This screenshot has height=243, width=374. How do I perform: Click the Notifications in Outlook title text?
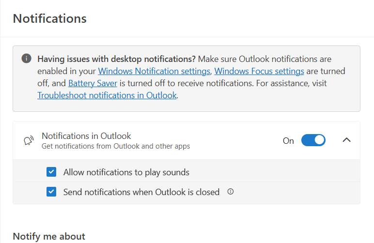(x=86, y=136)
